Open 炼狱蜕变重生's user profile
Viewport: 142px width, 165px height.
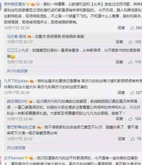[x=15, y=4]
